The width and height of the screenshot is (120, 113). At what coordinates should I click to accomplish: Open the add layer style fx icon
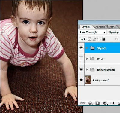[90, 103]
